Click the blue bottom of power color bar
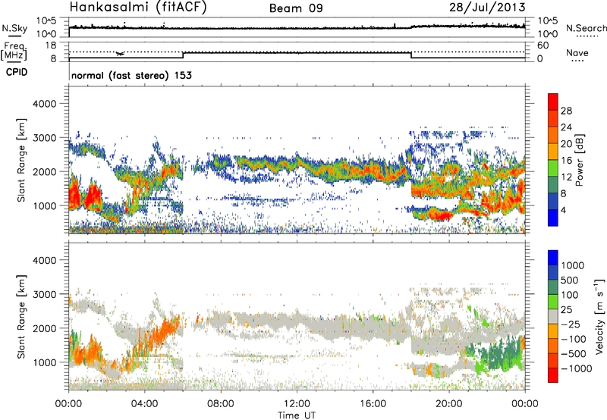 pyautogui.click(x=553, y=218)
